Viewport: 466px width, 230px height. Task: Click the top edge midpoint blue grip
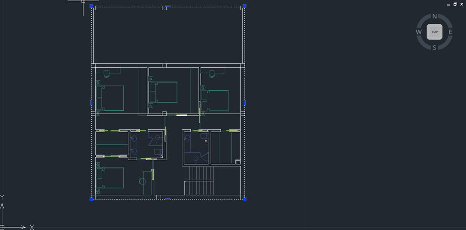pos(168,6)
